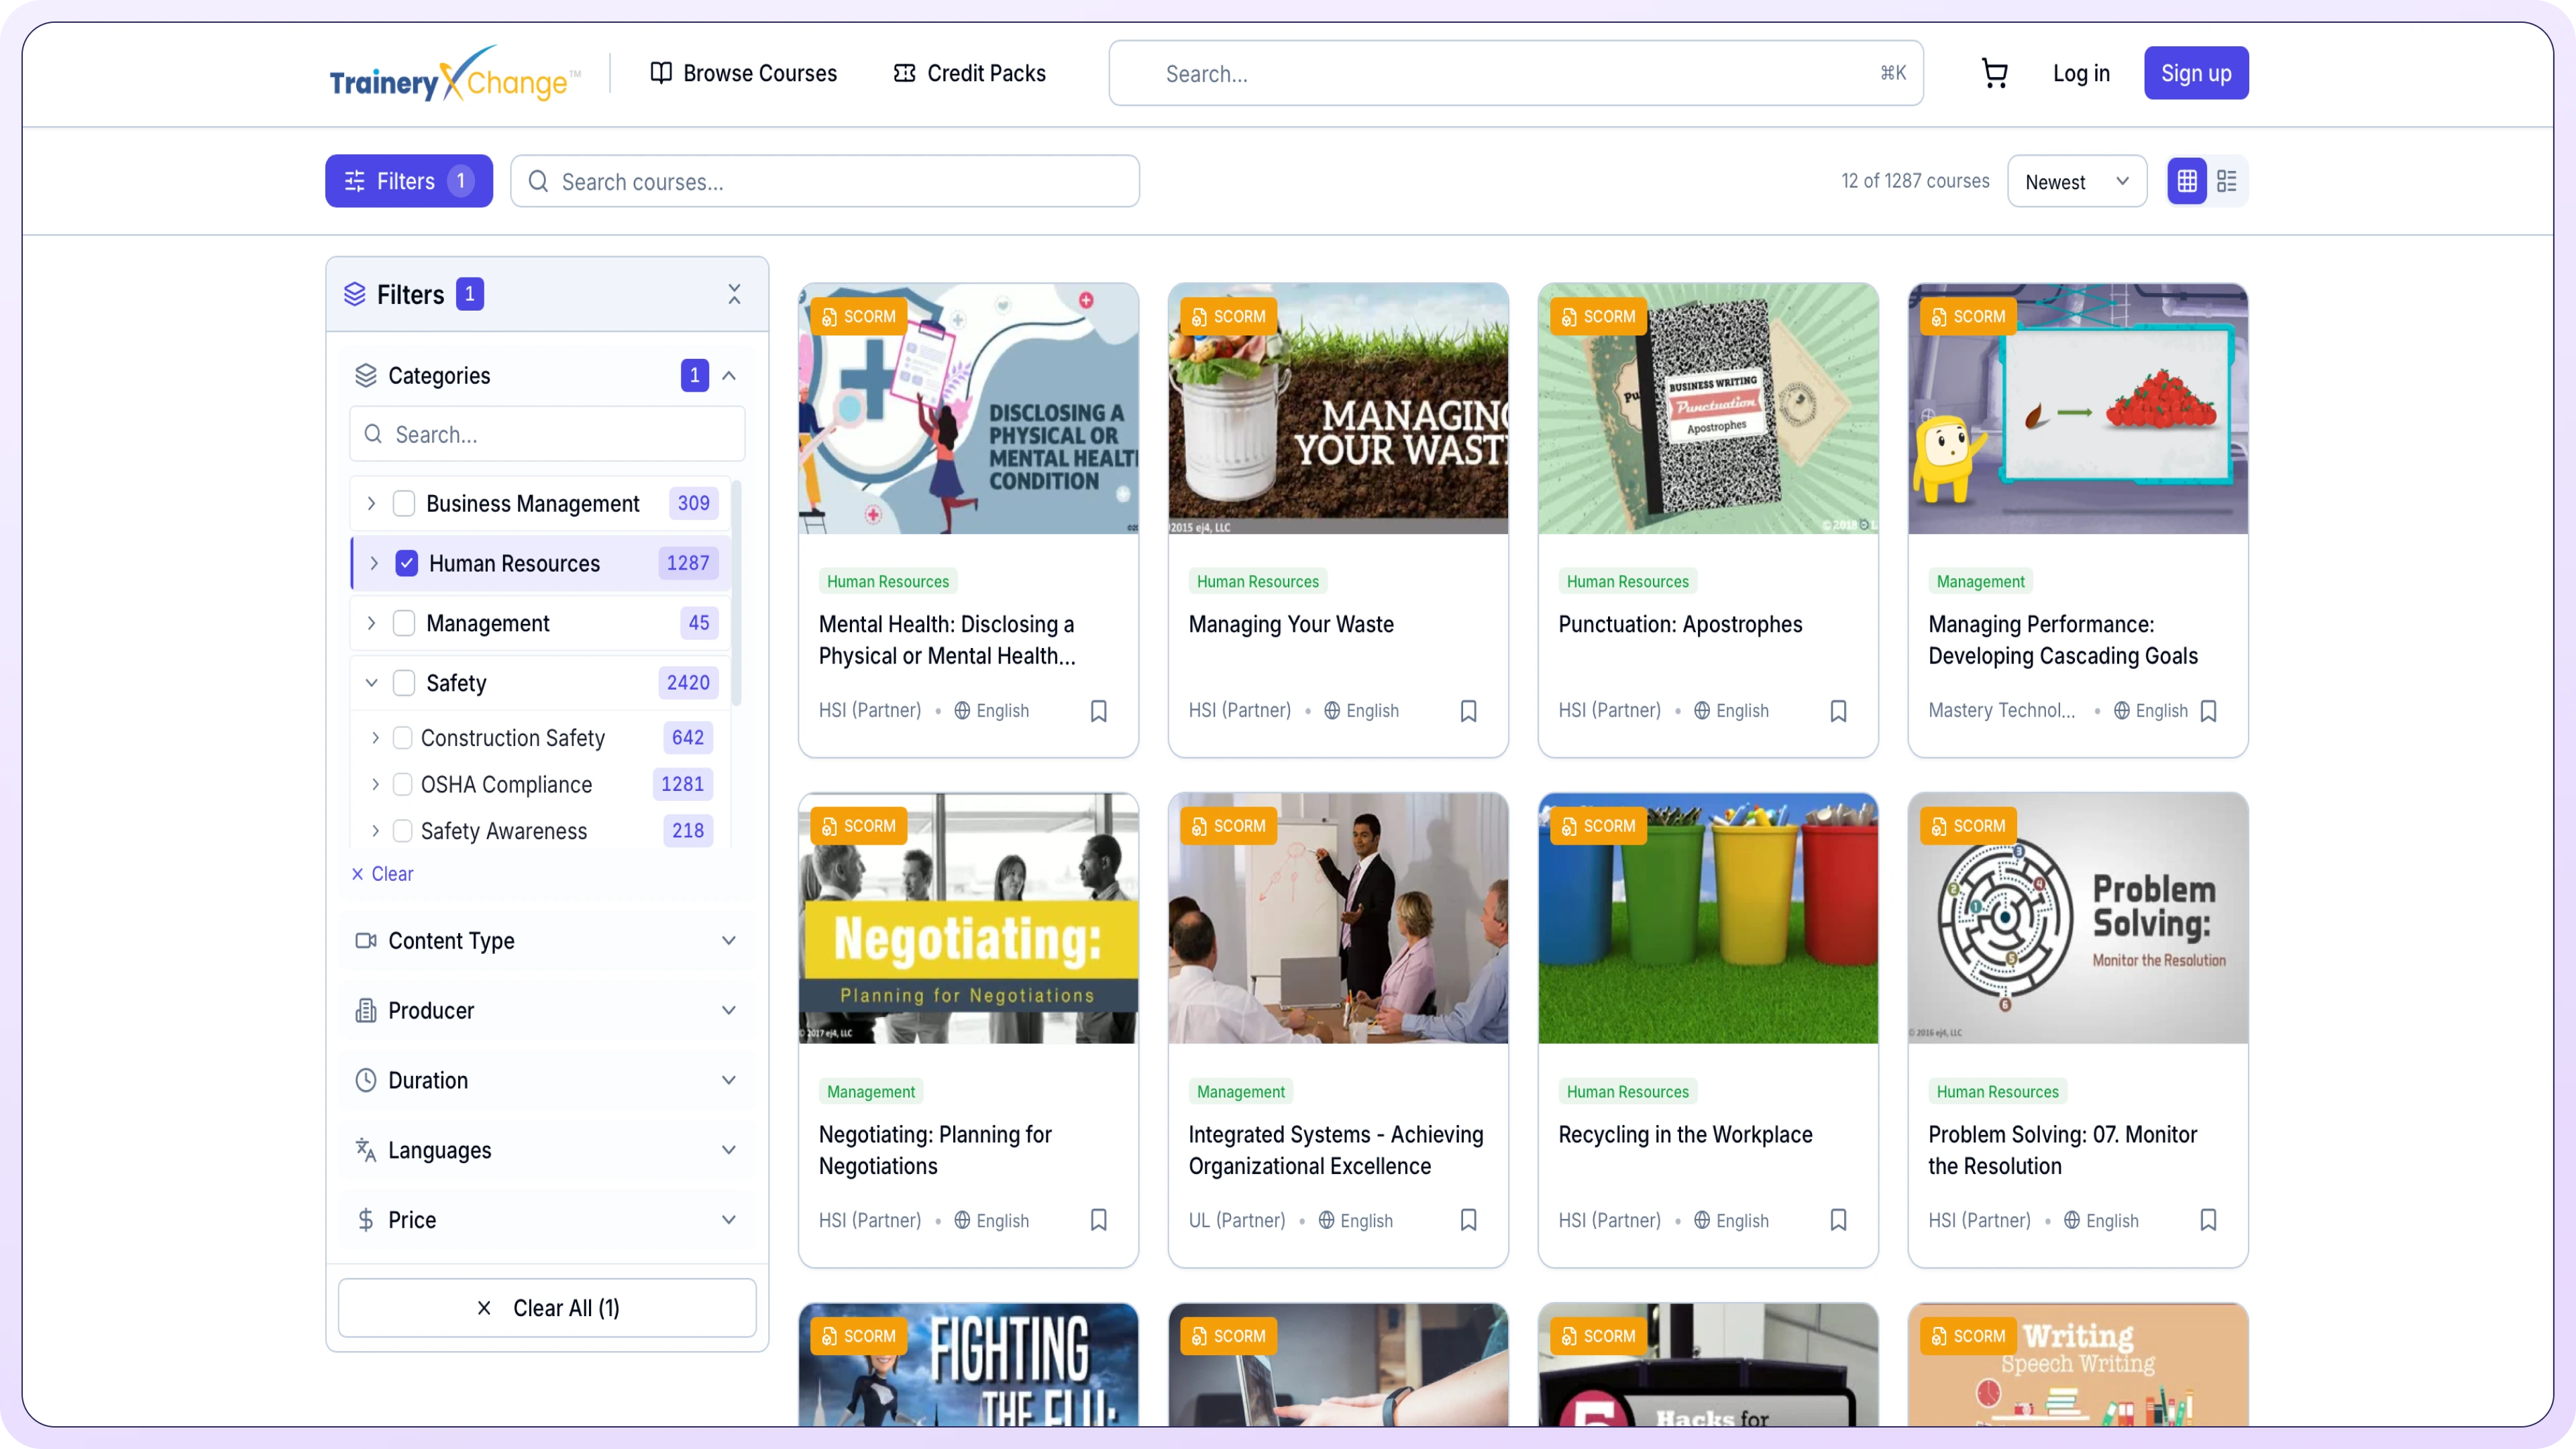Bookmark the Recycling in the Workplace course

point(1838,1220)
